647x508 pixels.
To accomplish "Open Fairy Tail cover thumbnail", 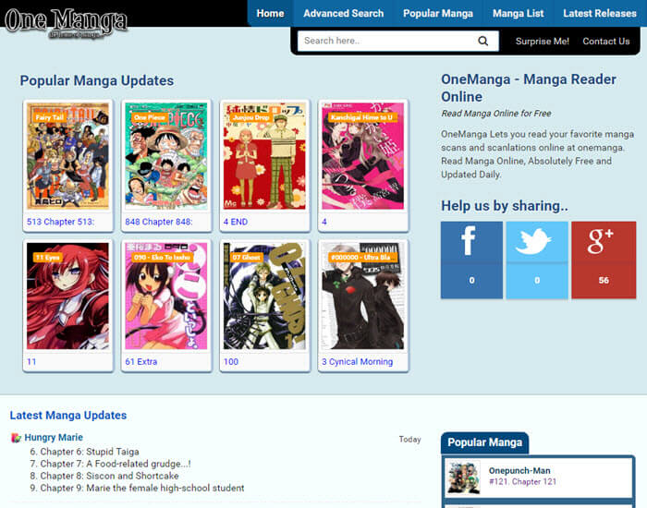I will tap(67, 156).
